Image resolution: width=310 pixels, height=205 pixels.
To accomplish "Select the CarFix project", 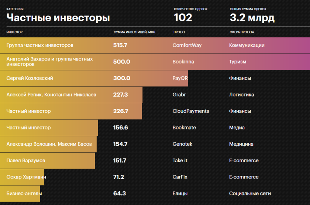I will 180,177.
